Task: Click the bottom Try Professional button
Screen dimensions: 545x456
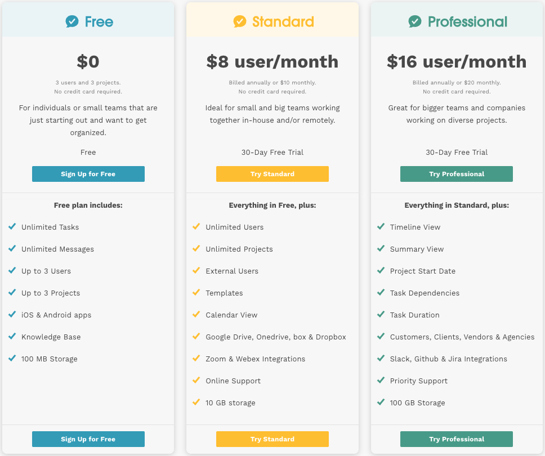Action: pos(457,439)
